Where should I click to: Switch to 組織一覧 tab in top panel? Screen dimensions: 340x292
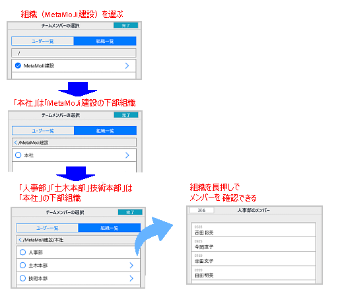click(x=105, y=41)
